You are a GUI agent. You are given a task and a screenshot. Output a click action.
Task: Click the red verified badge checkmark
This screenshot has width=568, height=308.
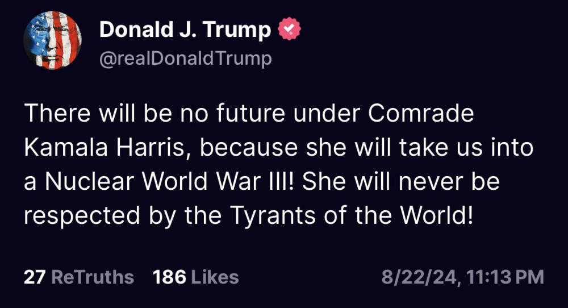coord(289,30)
